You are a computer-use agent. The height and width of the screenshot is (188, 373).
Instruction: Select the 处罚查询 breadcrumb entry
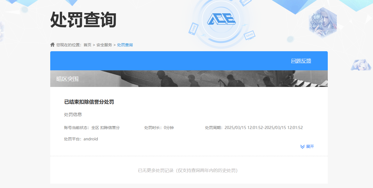[x=124, y=45]
